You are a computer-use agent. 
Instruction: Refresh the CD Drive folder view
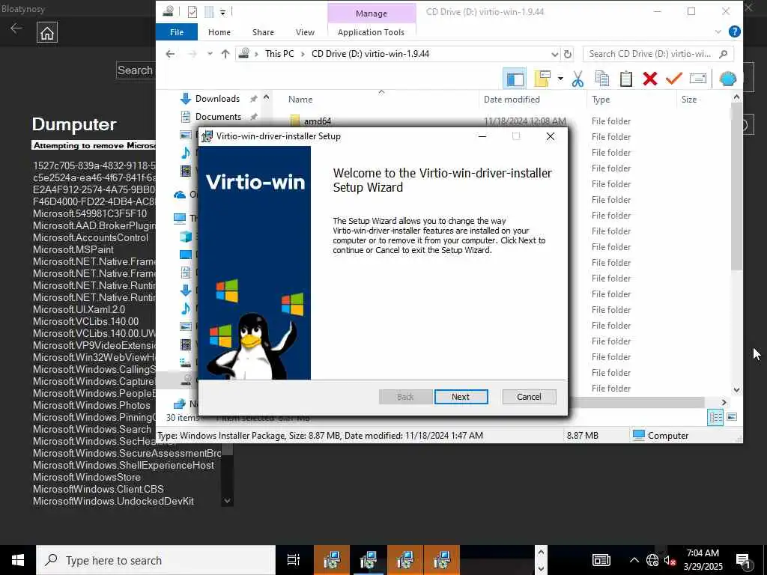568,54
